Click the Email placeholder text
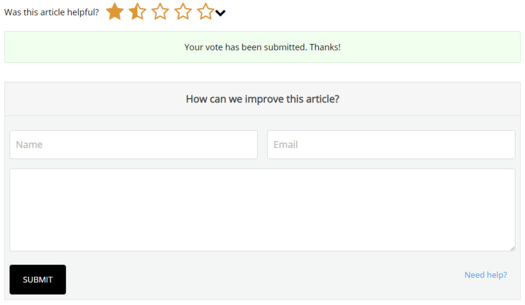 tap(286, 144)
